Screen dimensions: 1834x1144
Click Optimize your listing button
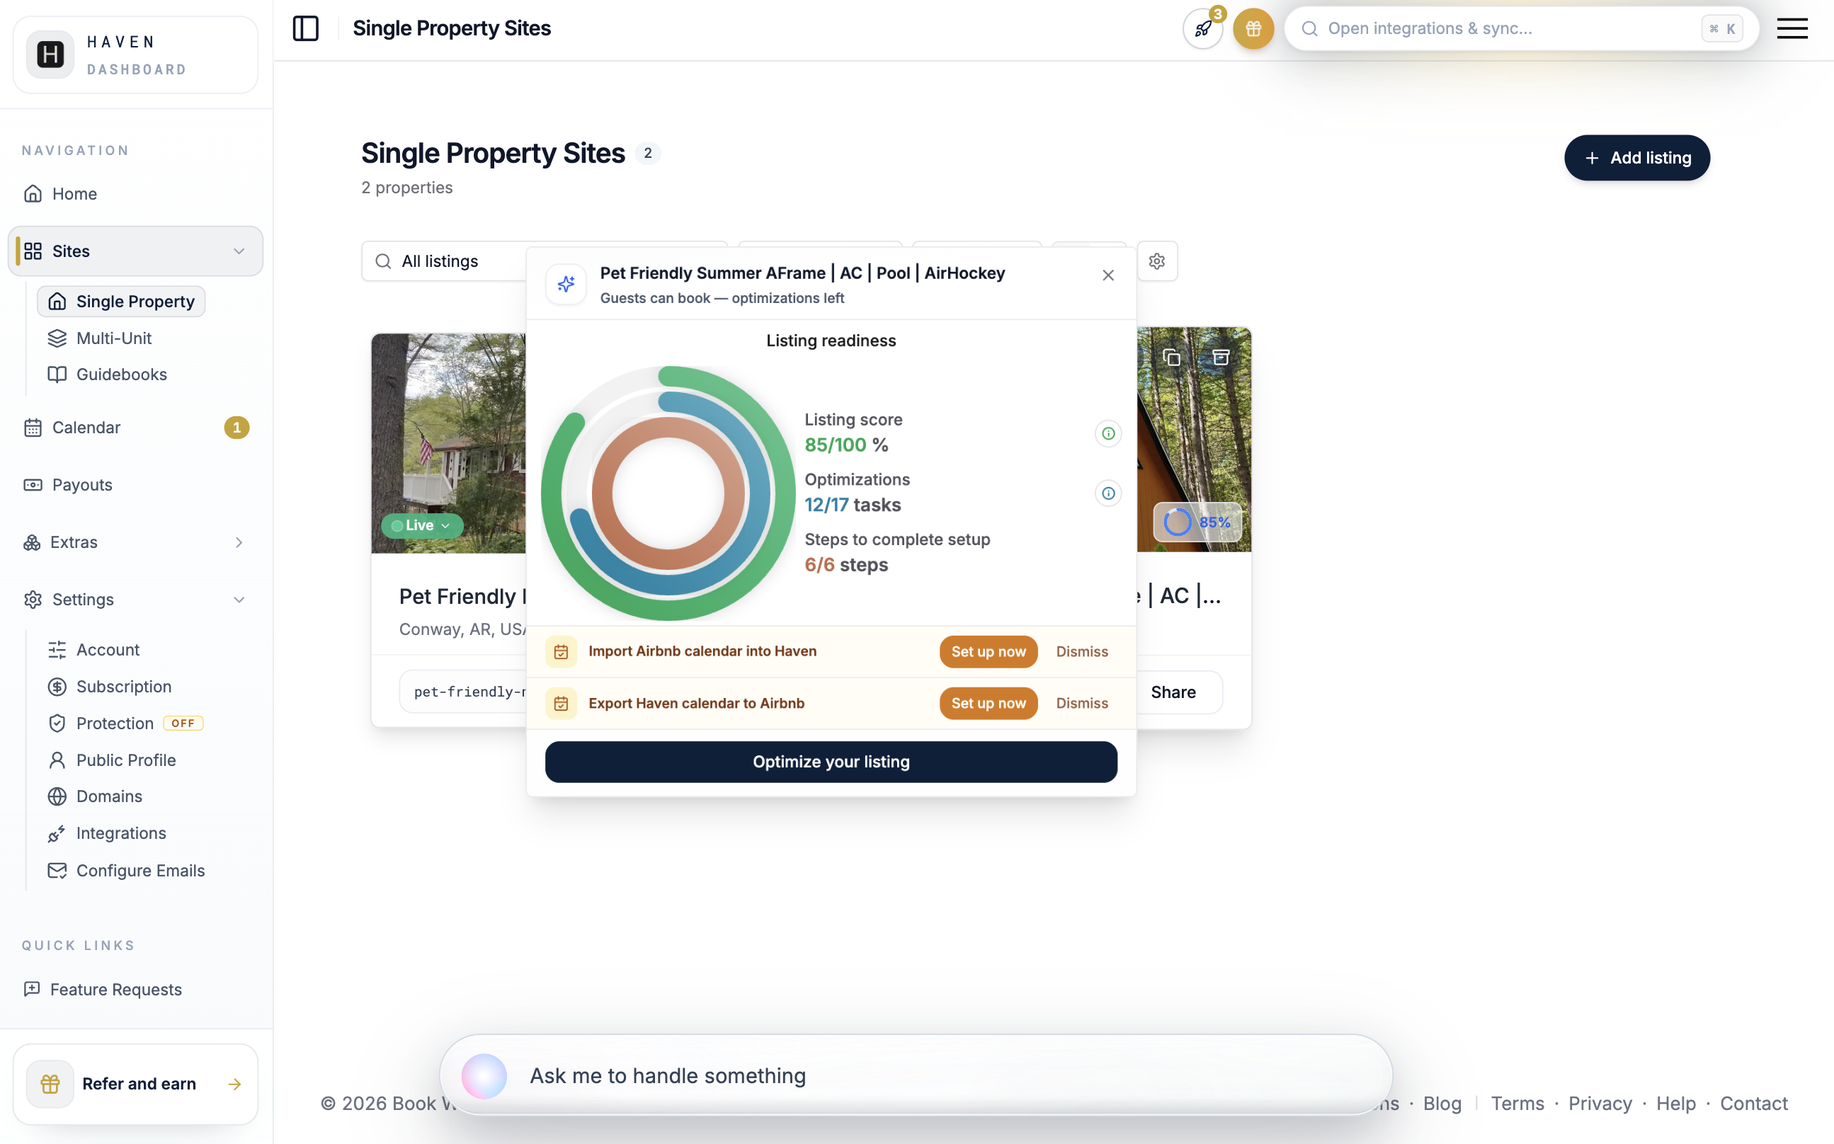[831, 762]
